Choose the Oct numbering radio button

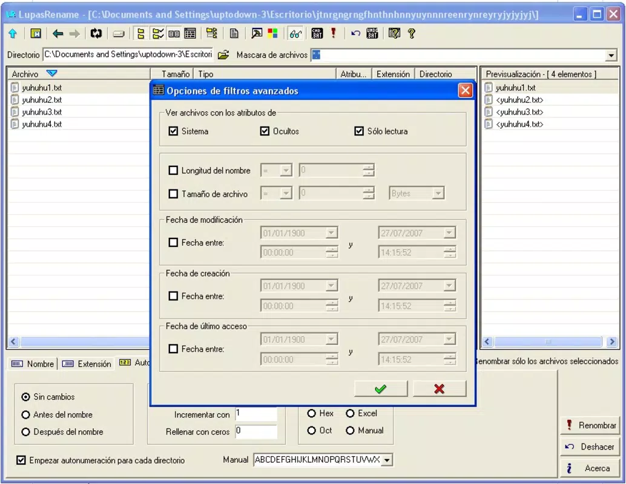coord(311,431)
